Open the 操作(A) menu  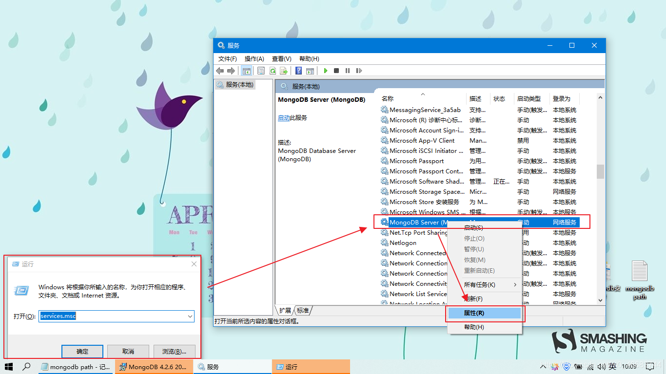click(254, 58)
